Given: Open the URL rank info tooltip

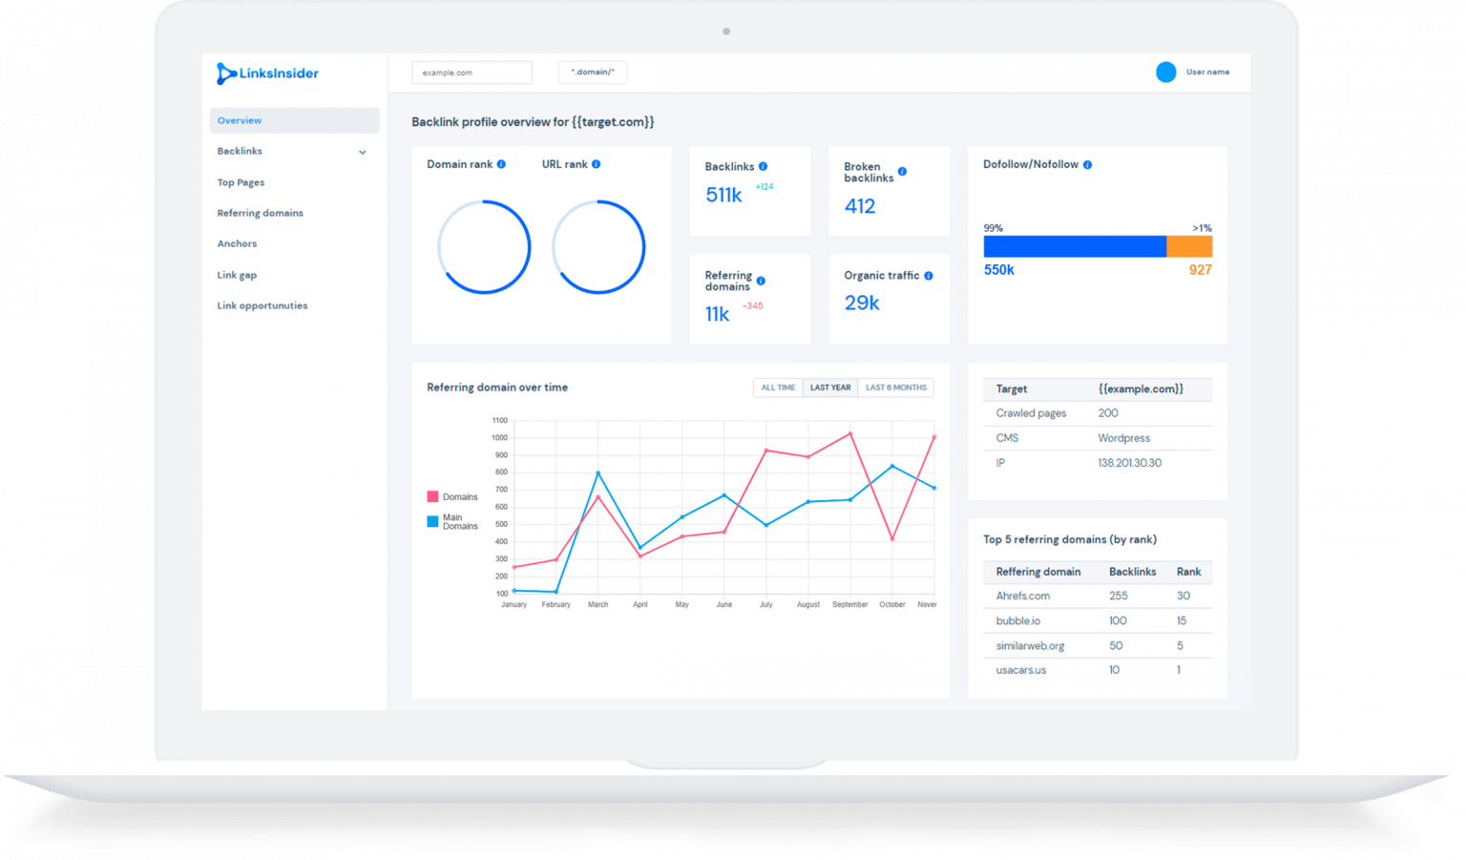Looking at the screenshot, I should click(x=596, y=163).
